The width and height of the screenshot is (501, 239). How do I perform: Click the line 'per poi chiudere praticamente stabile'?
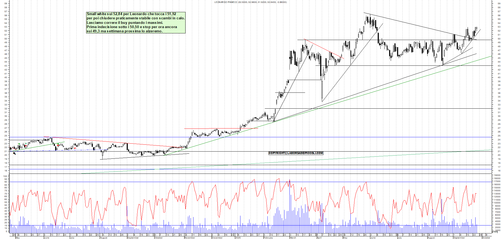pyautogui.click(x=136, y=18)
